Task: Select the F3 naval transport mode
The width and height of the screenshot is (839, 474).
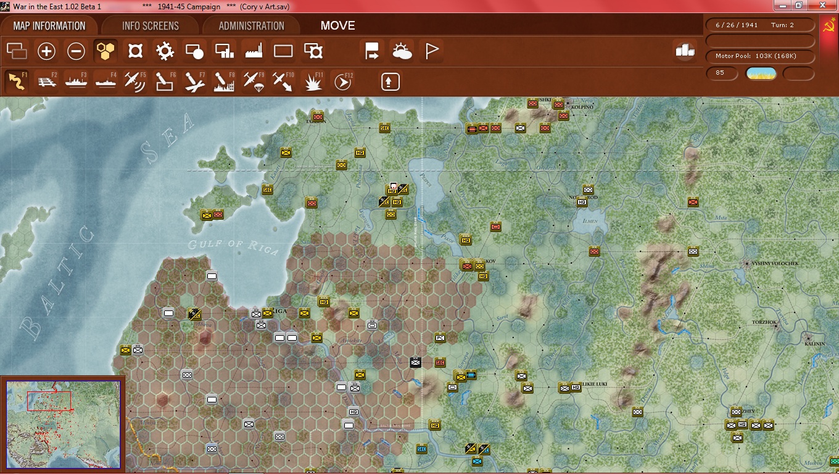Action: coord(76,81)
